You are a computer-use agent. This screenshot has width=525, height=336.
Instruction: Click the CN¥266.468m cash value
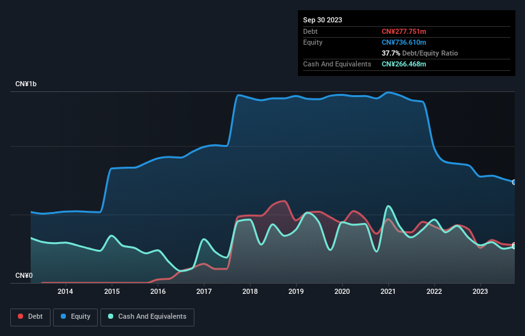point(404,64)
